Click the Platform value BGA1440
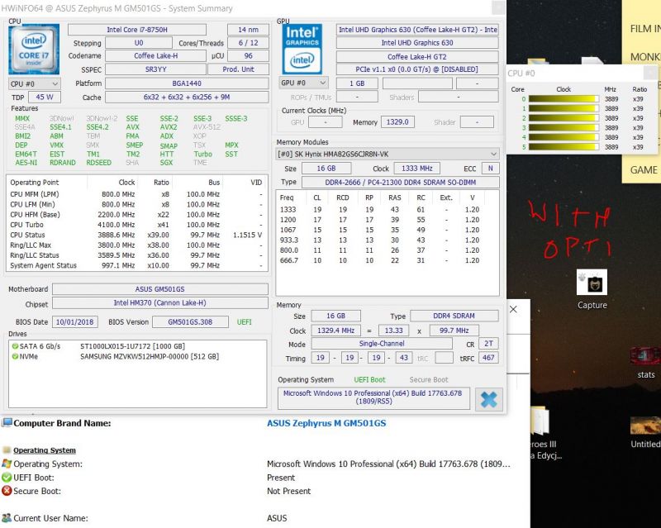 coord(187,83)
